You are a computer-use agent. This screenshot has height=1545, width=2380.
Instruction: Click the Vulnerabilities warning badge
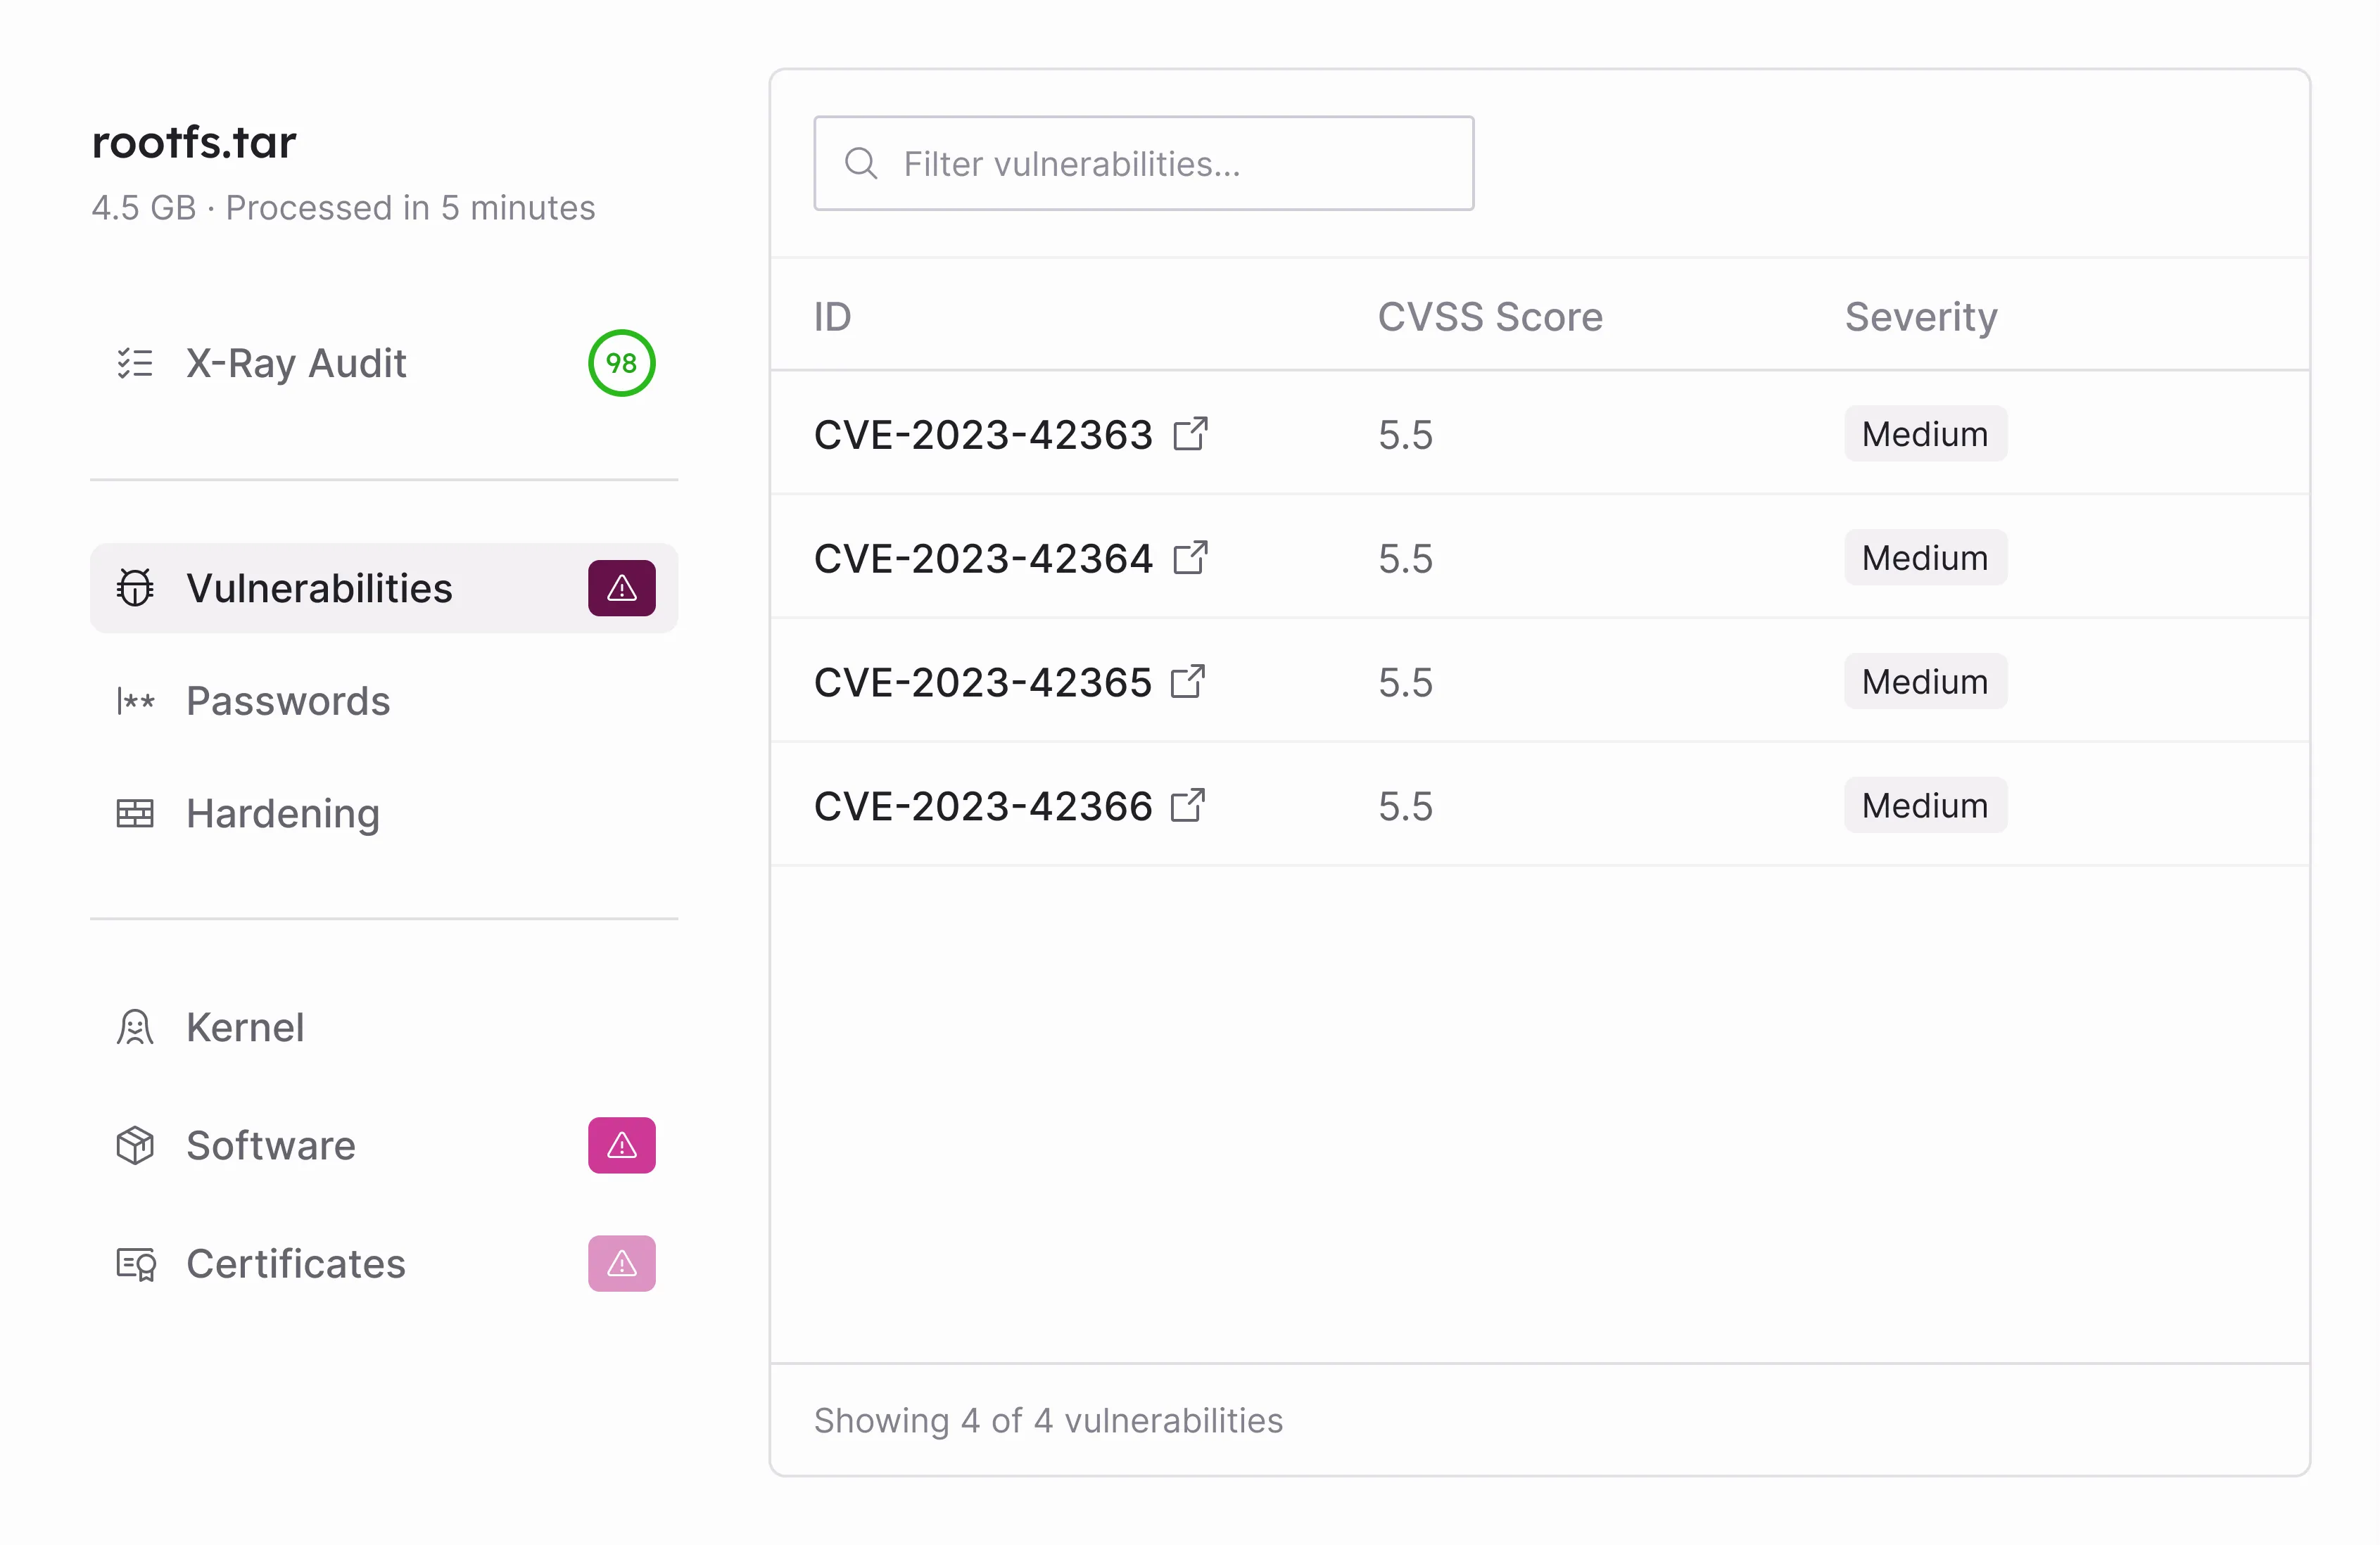(621, 588)
